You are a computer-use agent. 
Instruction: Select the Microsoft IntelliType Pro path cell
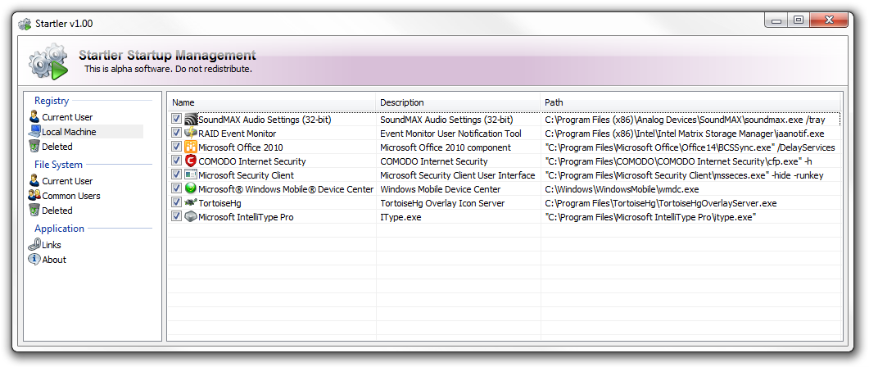pyautogui.click(x=650, y=217)
